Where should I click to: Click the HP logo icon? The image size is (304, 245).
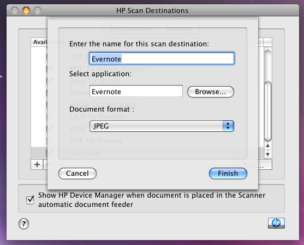point(276,223)
